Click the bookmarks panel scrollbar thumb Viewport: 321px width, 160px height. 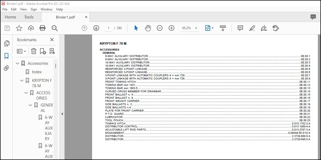click(x=55, y=66)
